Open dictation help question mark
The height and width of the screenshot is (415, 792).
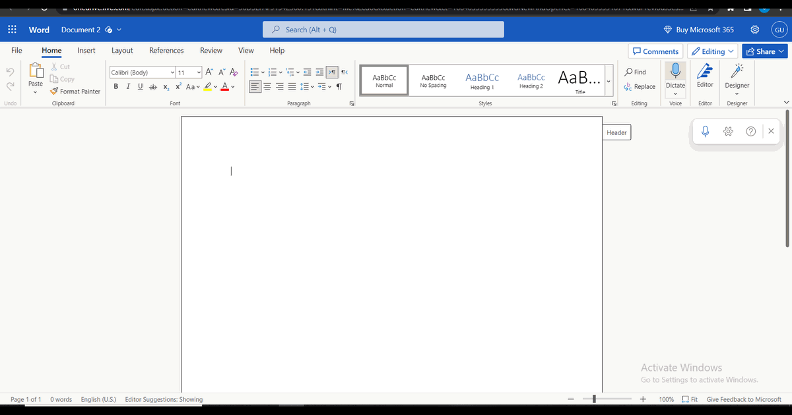click(x=751, y=131)
